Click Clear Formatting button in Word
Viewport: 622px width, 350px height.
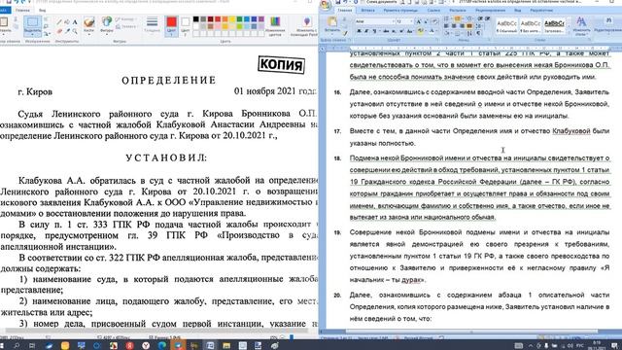click(x=434, y=21)
